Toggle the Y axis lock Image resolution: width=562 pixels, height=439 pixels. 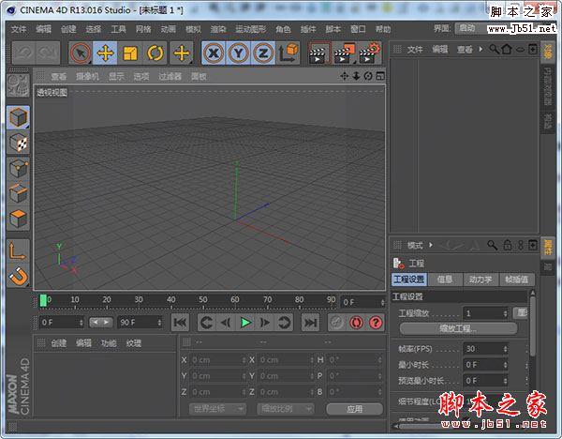(239, 54)
